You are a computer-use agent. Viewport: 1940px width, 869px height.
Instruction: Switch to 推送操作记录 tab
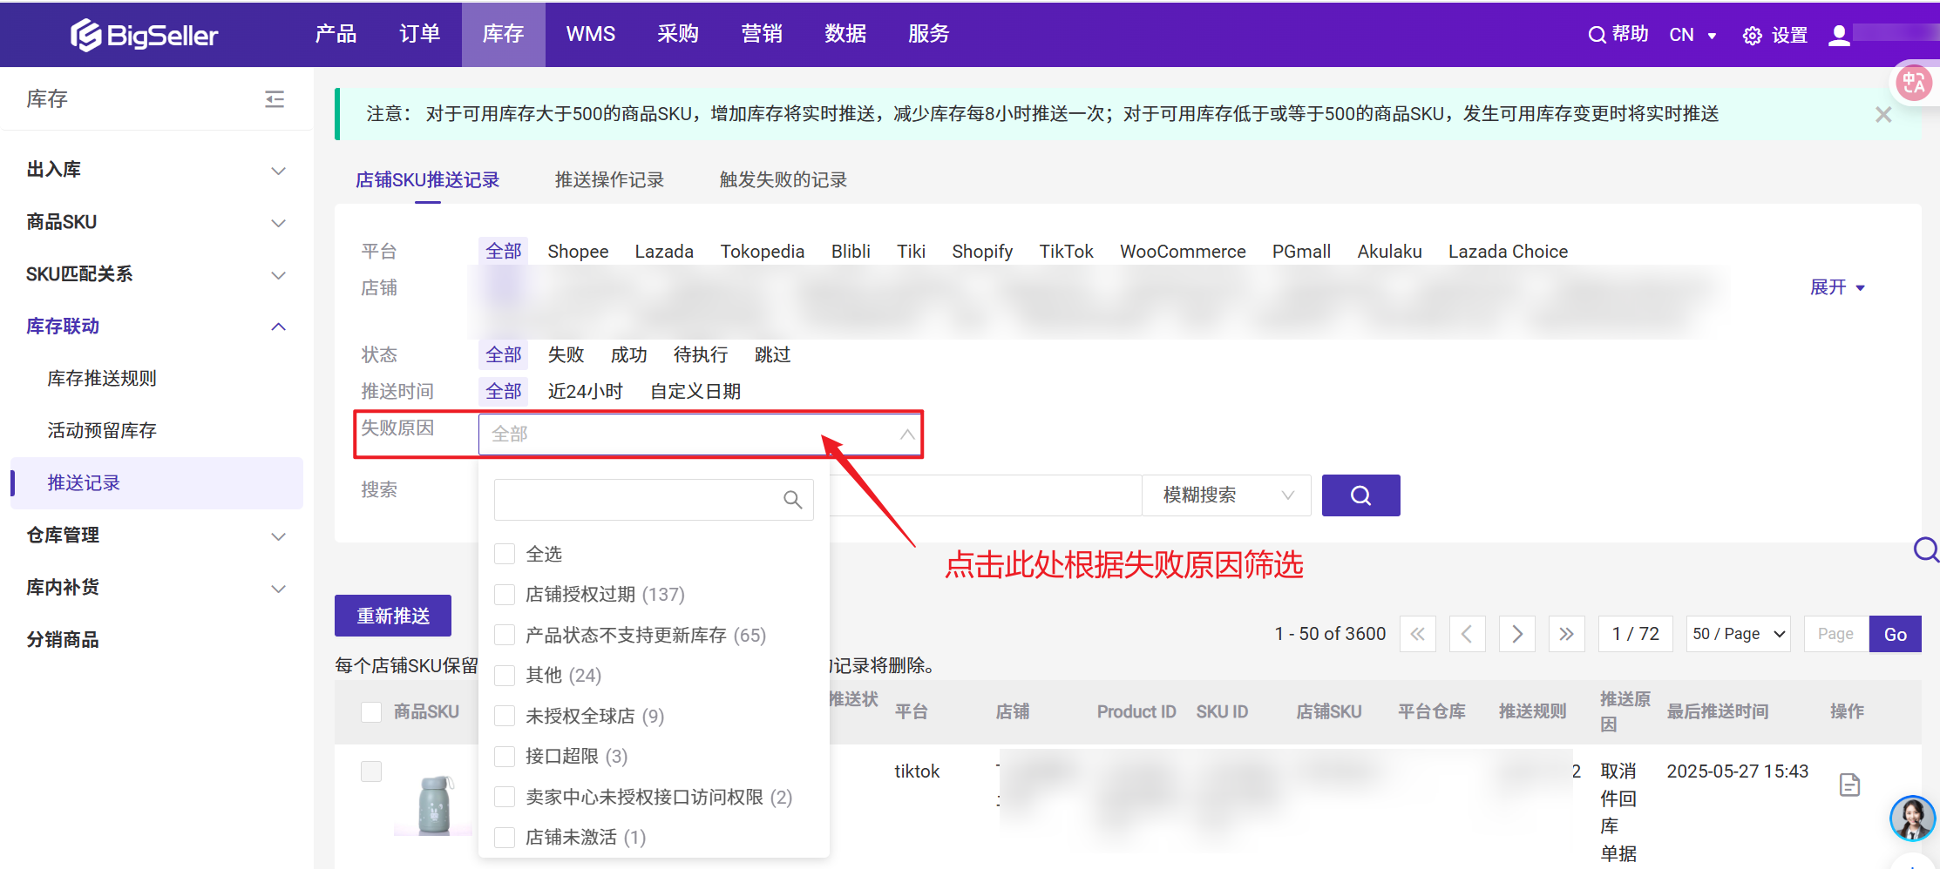coord(609,180)
